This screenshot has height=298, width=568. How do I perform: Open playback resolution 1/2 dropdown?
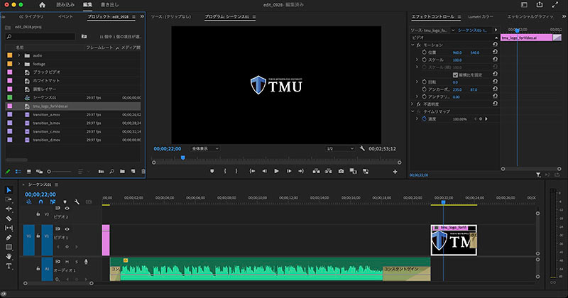(x=340, y=148)
